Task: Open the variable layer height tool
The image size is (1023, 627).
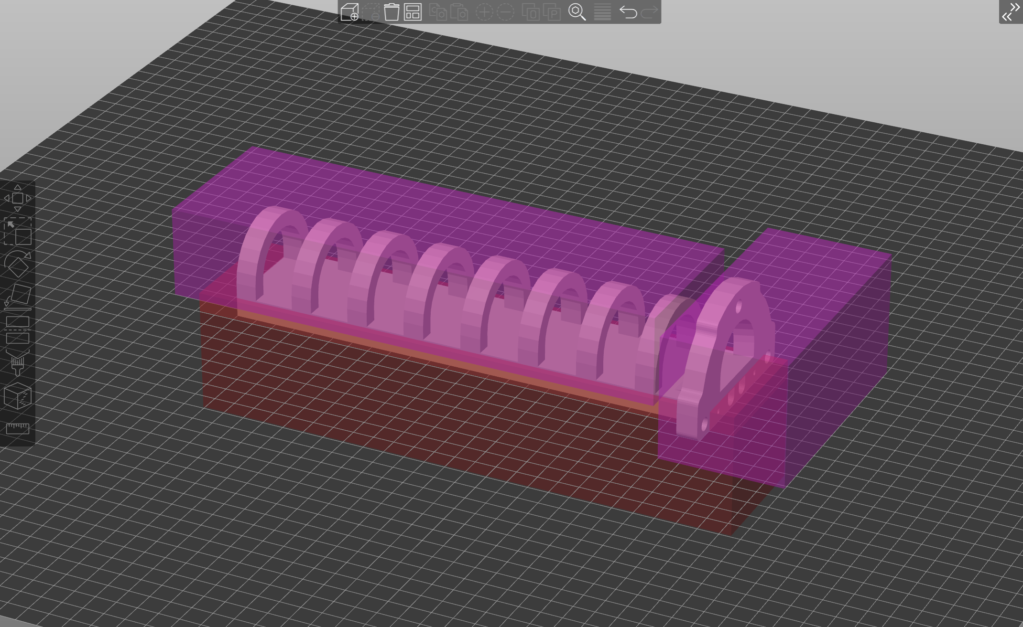Action: click(601, 13)
